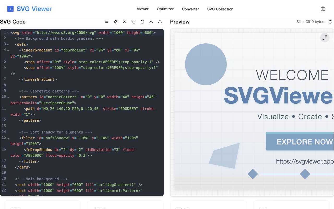The height and width of the screenshot is (209, 334).
Task: Click the stop offset="0%" code on line 5
Action: tap(92, 62)
